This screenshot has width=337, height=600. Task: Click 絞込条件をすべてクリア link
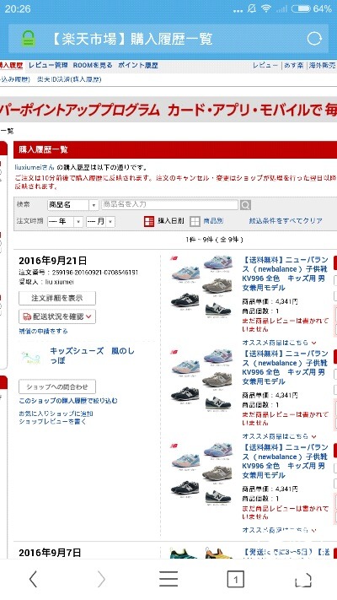[x=286, y=221]
